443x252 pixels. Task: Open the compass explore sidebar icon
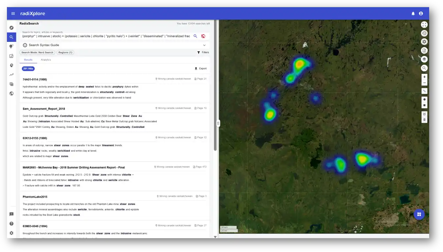point(12,28)
